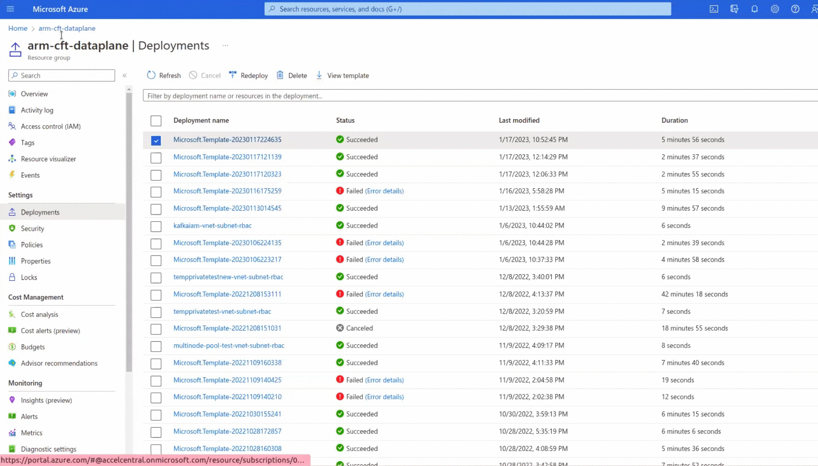
Task: Click the View template download icon
Action: [x=319, y=75]
